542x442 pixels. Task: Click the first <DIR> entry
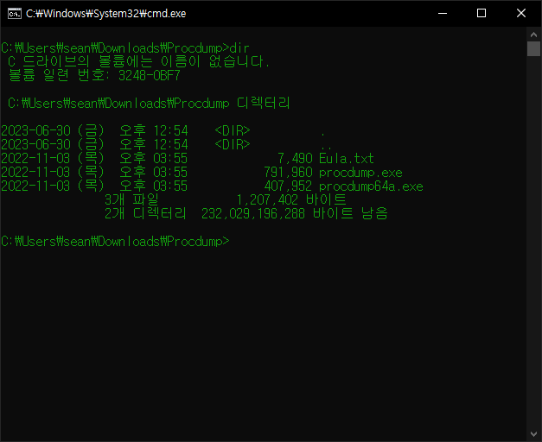point(233,131)
